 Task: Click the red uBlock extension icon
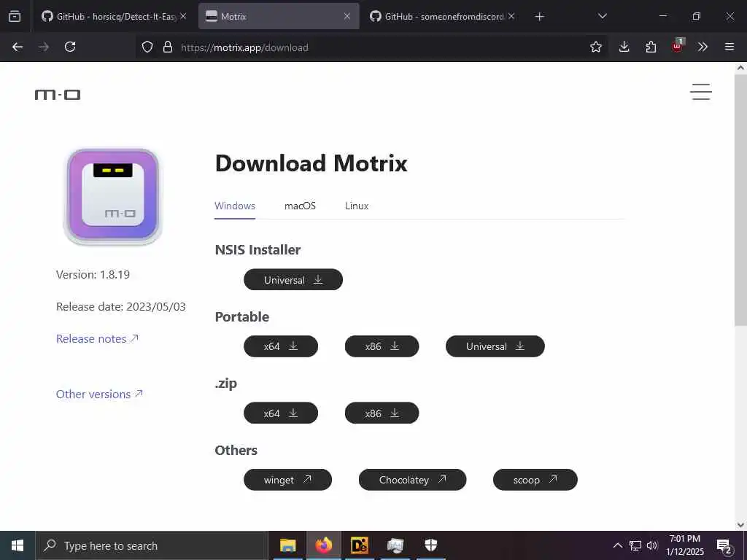[678, 46]
